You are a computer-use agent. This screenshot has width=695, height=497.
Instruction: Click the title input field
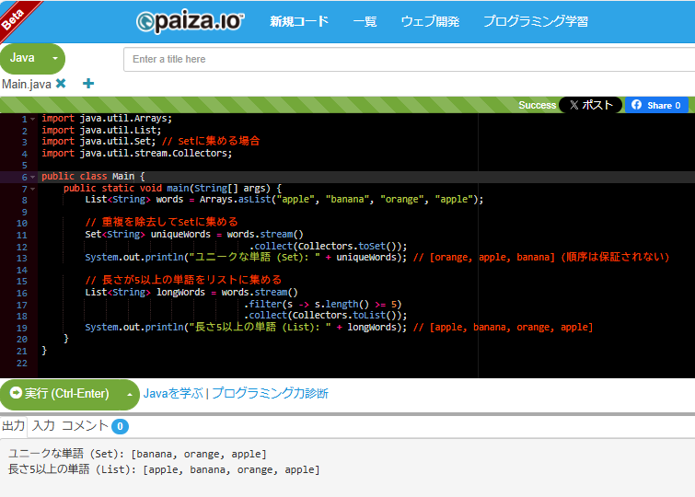409,59
